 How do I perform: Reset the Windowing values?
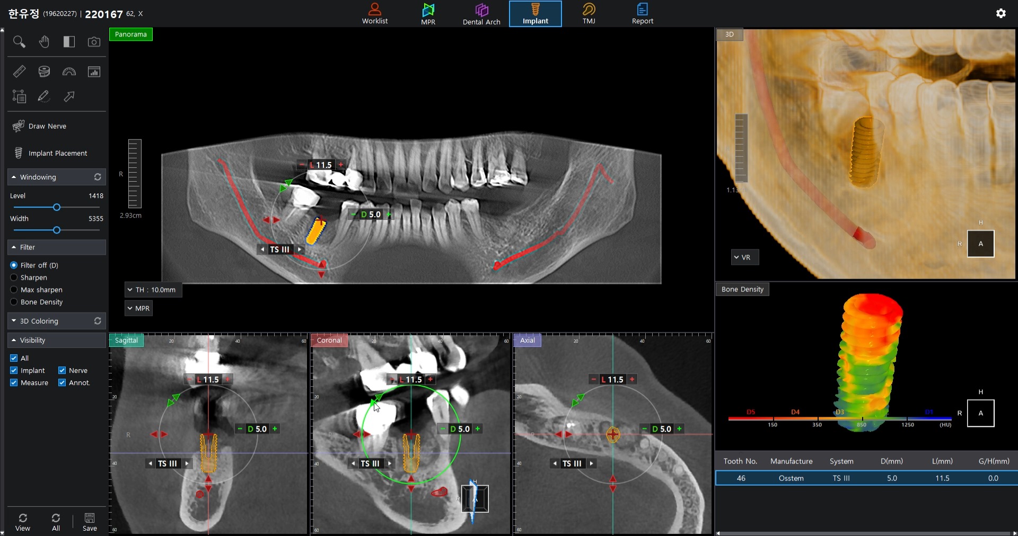(98, 177)
